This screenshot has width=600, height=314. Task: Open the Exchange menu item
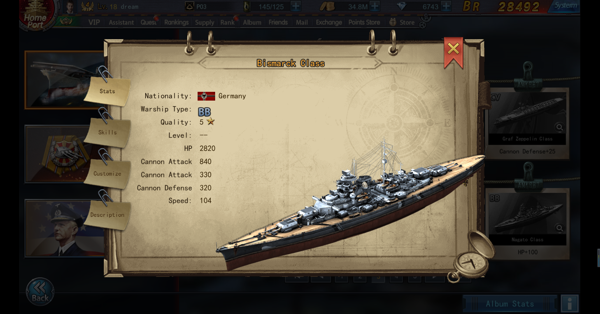[329, 22]
